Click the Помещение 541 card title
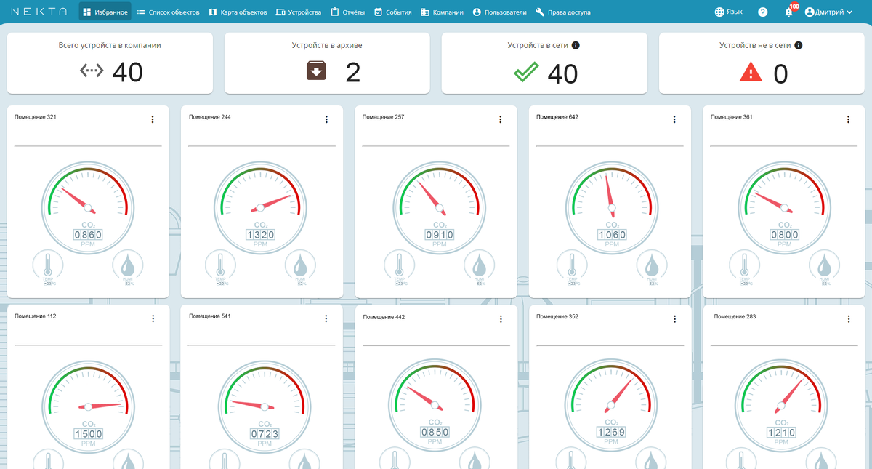The image size is (872, 469). point(209,316)
